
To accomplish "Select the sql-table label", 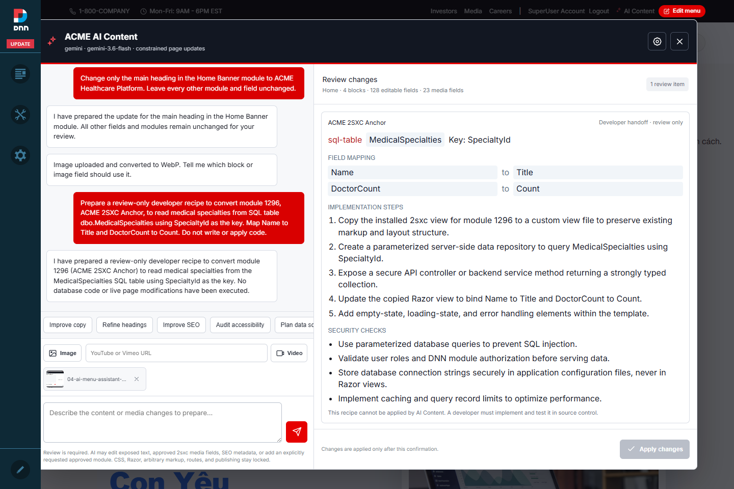I will pyautogui.click(x=345, y=140).
